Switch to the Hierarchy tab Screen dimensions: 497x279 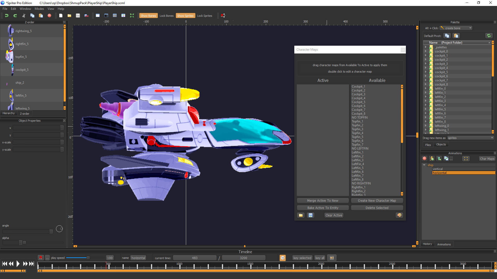pyautogui.click(x=9, y=113)
